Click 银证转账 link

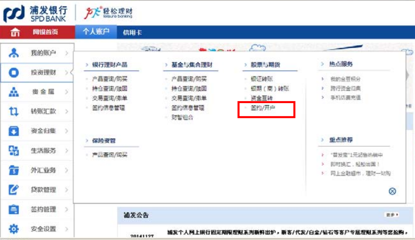pyautogui.click(x=261, y=79)
